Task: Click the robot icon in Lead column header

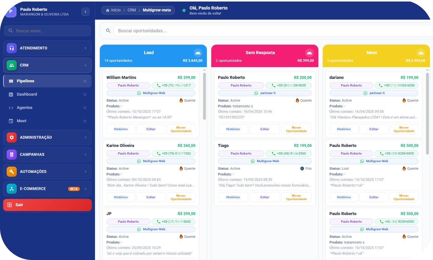Action: pyautogui.click(x=198, y=53)
